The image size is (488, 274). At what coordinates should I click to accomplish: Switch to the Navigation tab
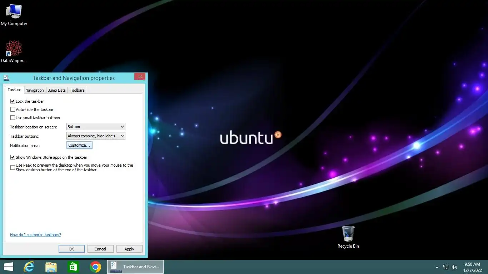35,90
